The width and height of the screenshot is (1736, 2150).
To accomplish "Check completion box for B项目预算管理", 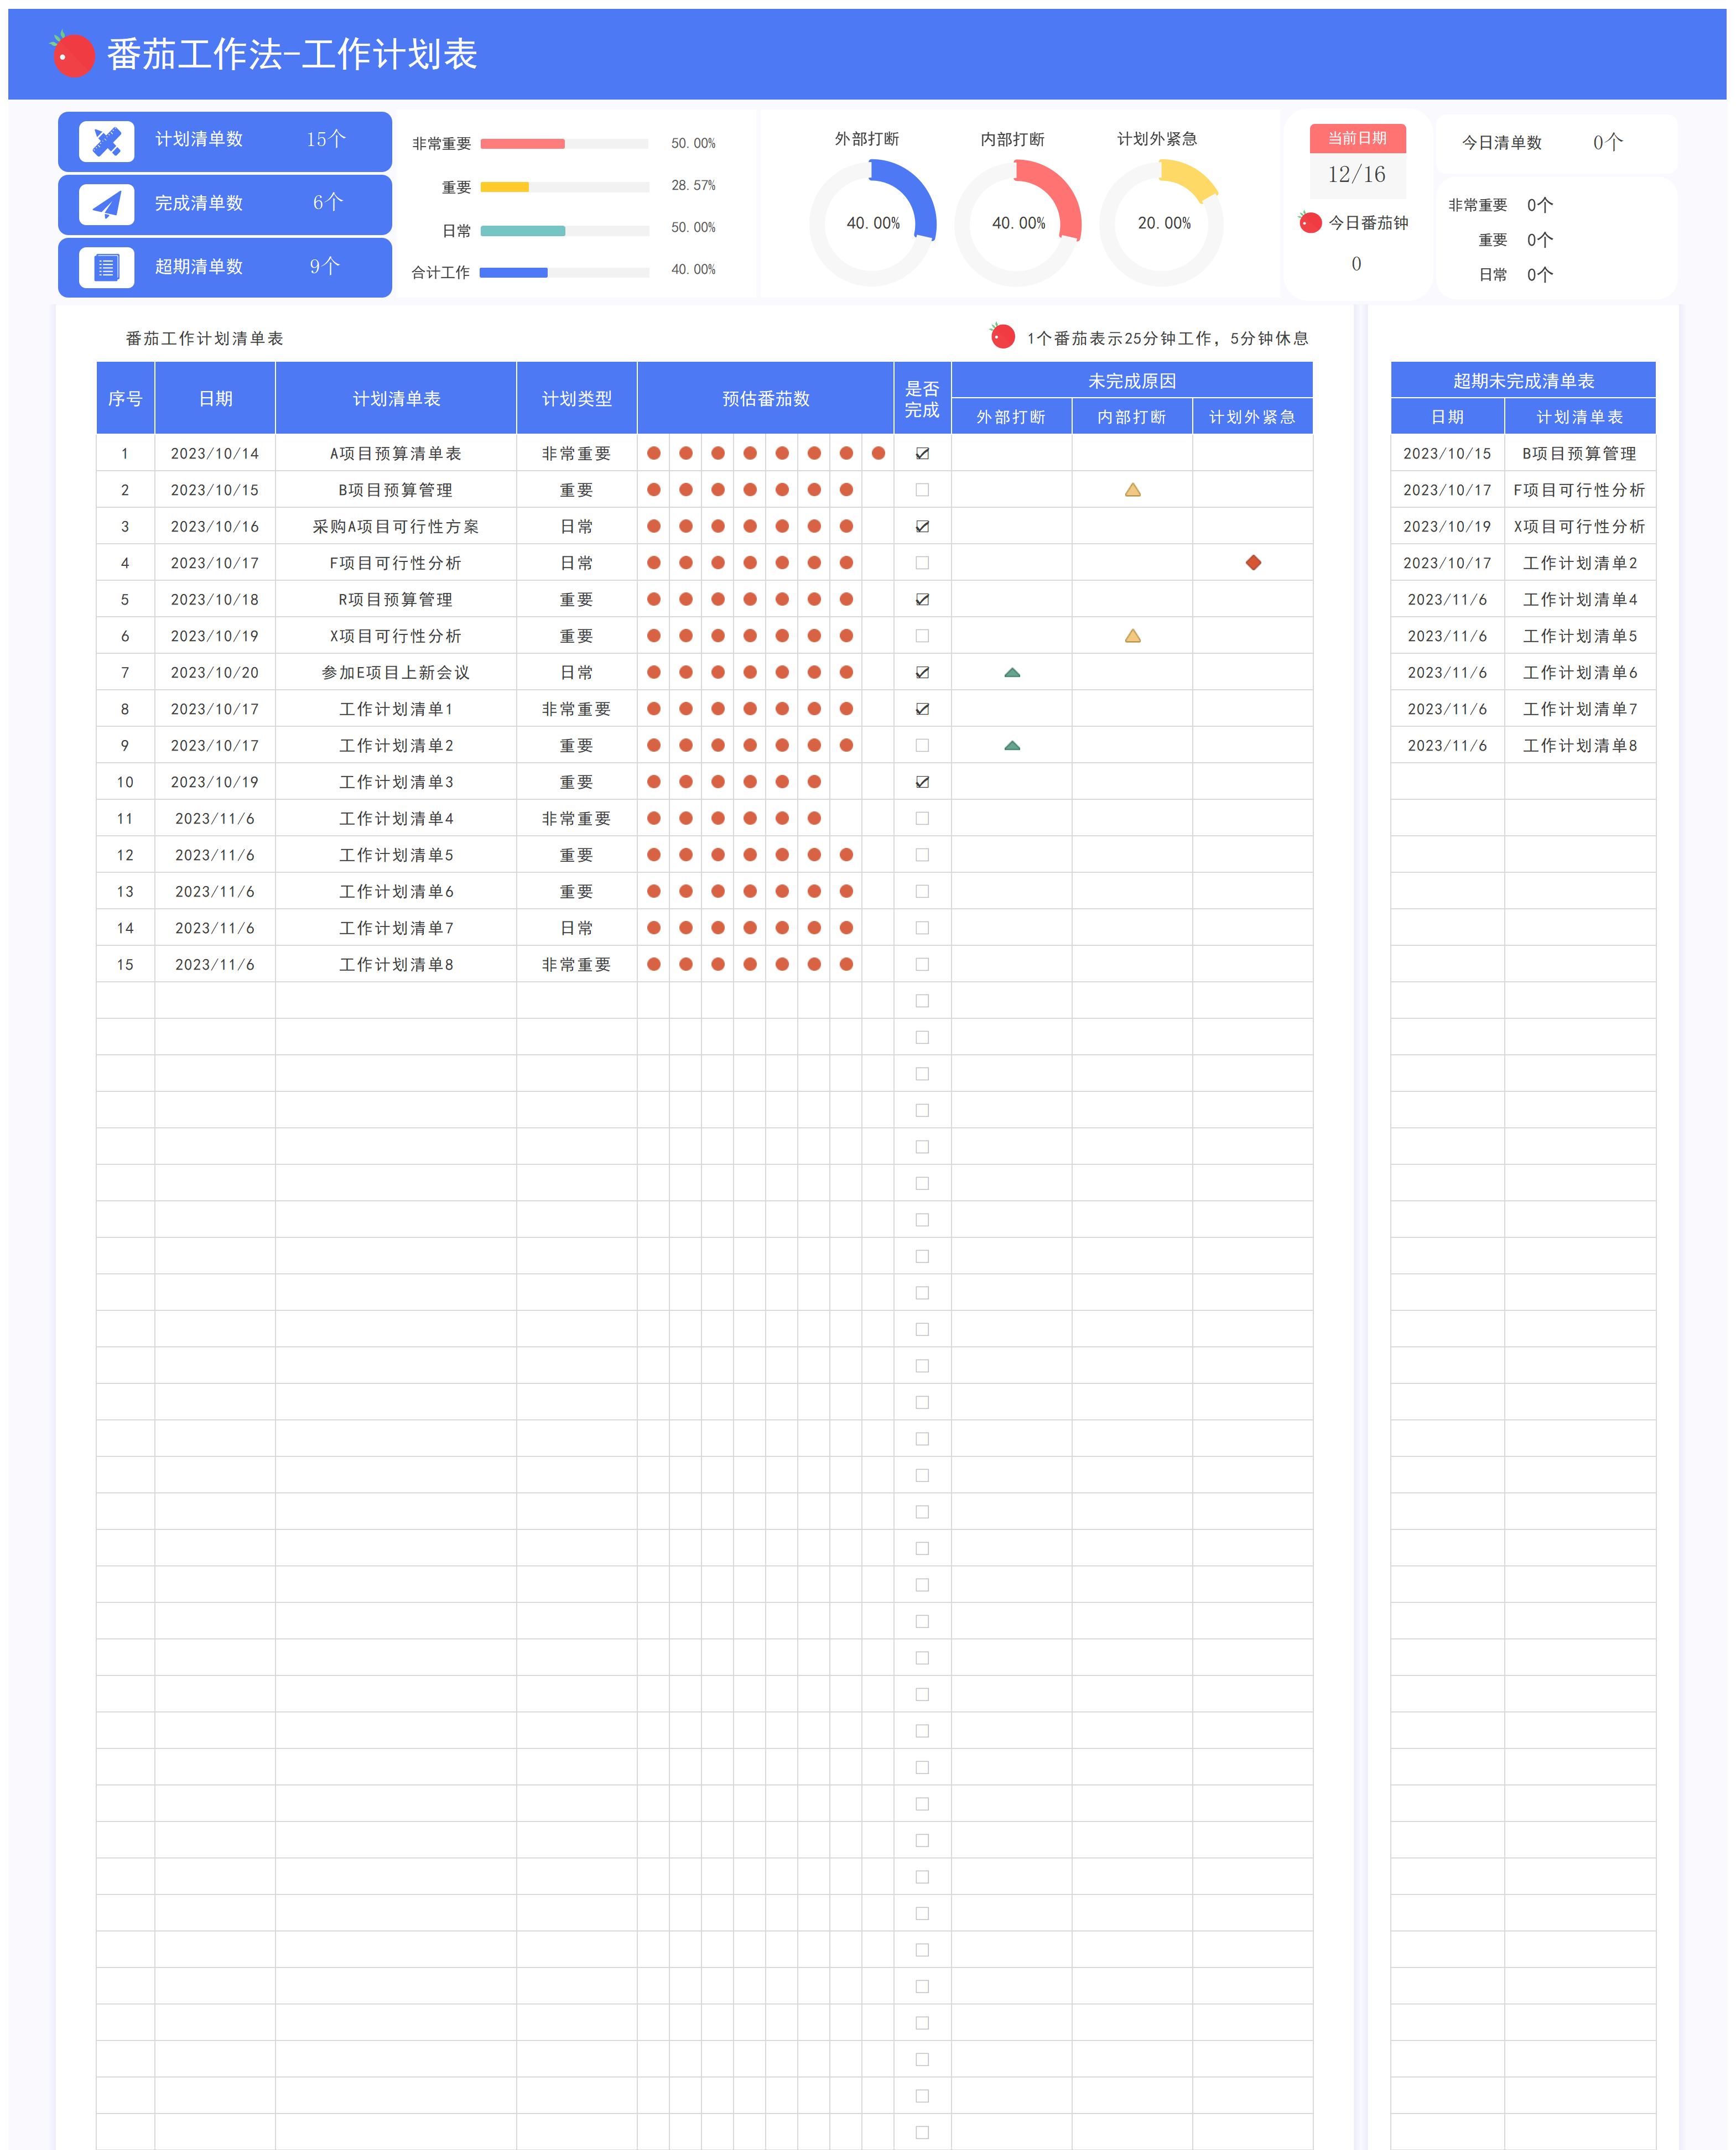I will (x=922, y=490).
